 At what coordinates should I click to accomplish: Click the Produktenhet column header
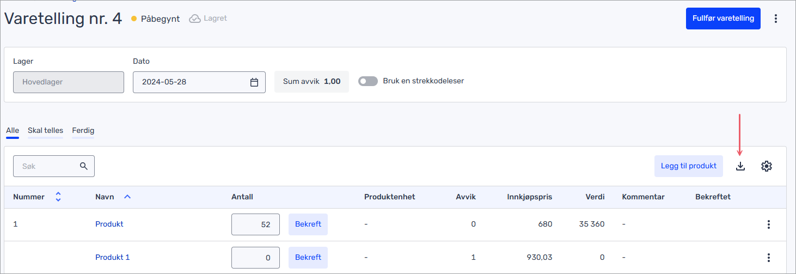pyautogui.click(x=390, y=197)
